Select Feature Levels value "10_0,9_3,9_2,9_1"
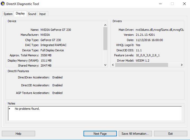The height and width of the screenshot is (140, 190). click(148, 55)
